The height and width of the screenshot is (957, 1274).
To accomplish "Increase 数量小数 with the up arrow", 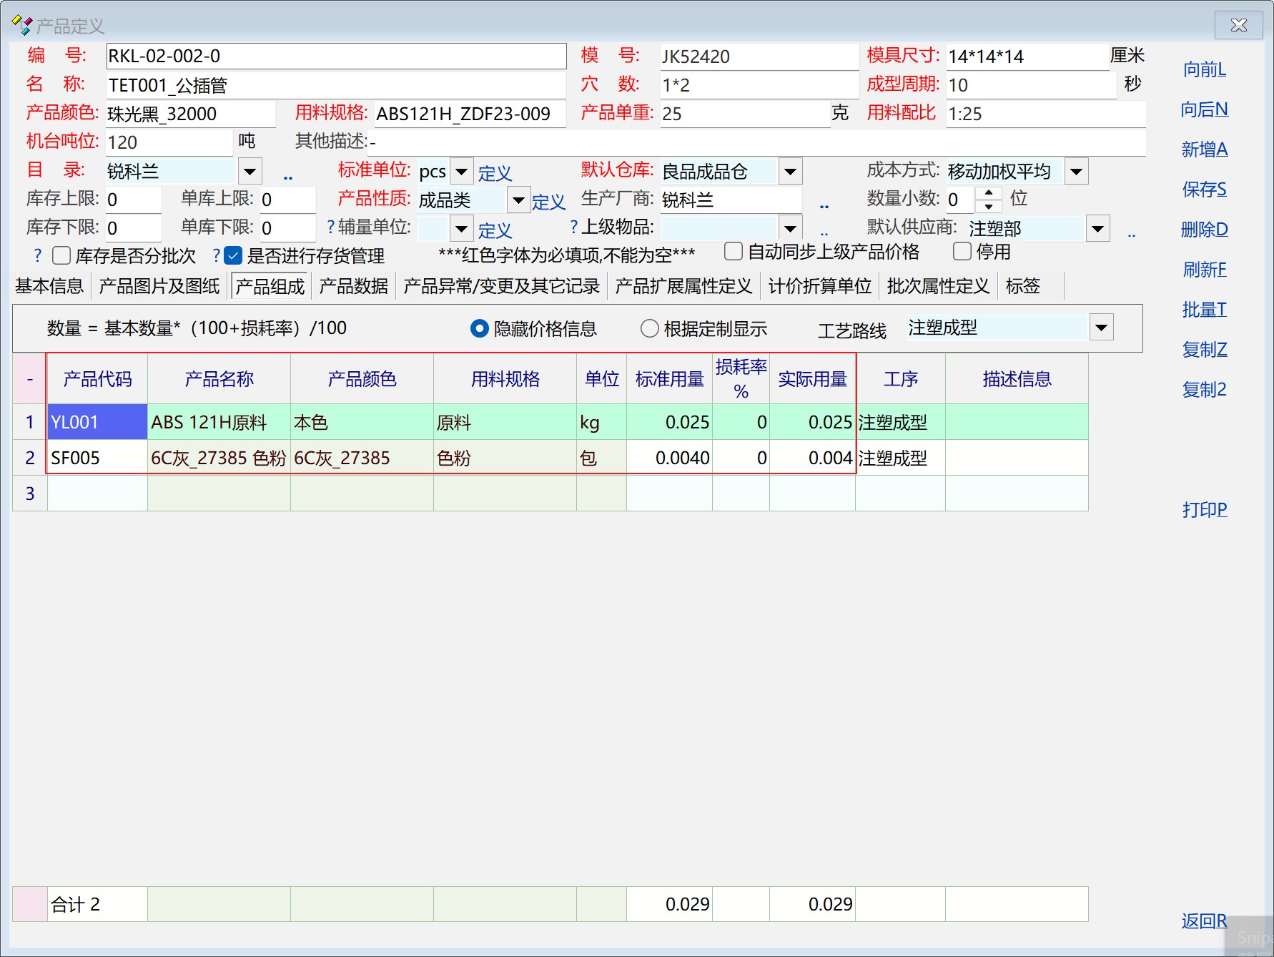I will pos(988,192).
